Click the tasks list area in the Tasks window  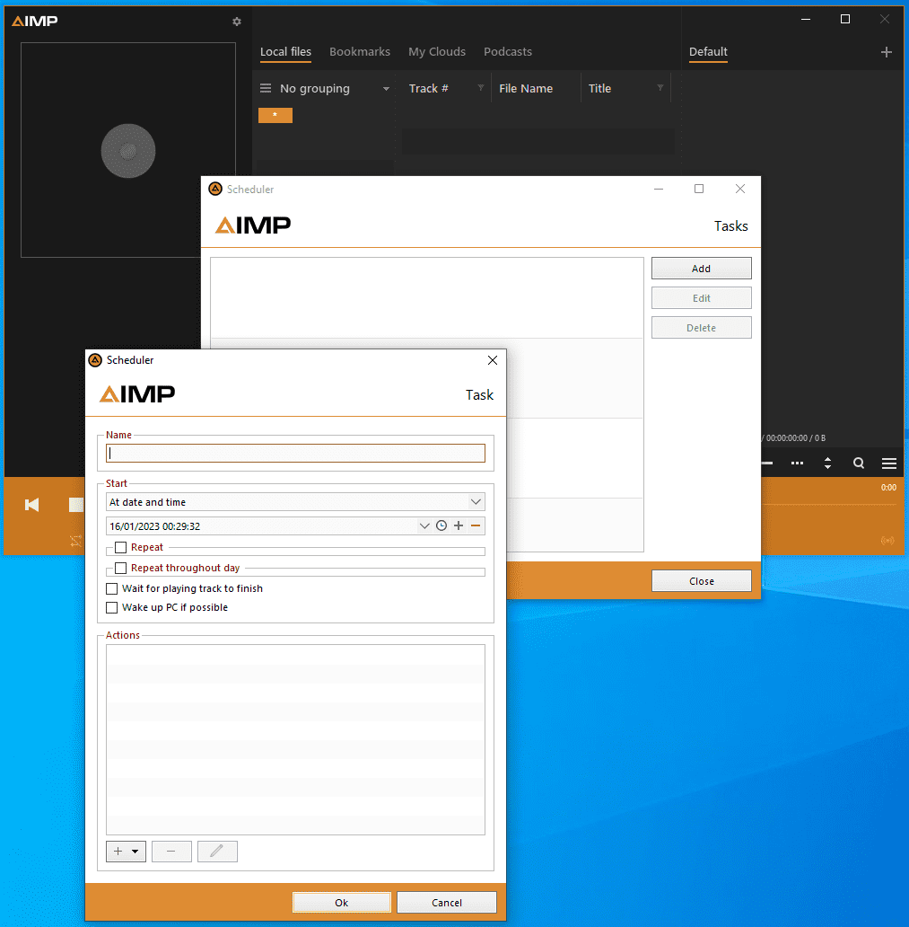click(426, 297)
